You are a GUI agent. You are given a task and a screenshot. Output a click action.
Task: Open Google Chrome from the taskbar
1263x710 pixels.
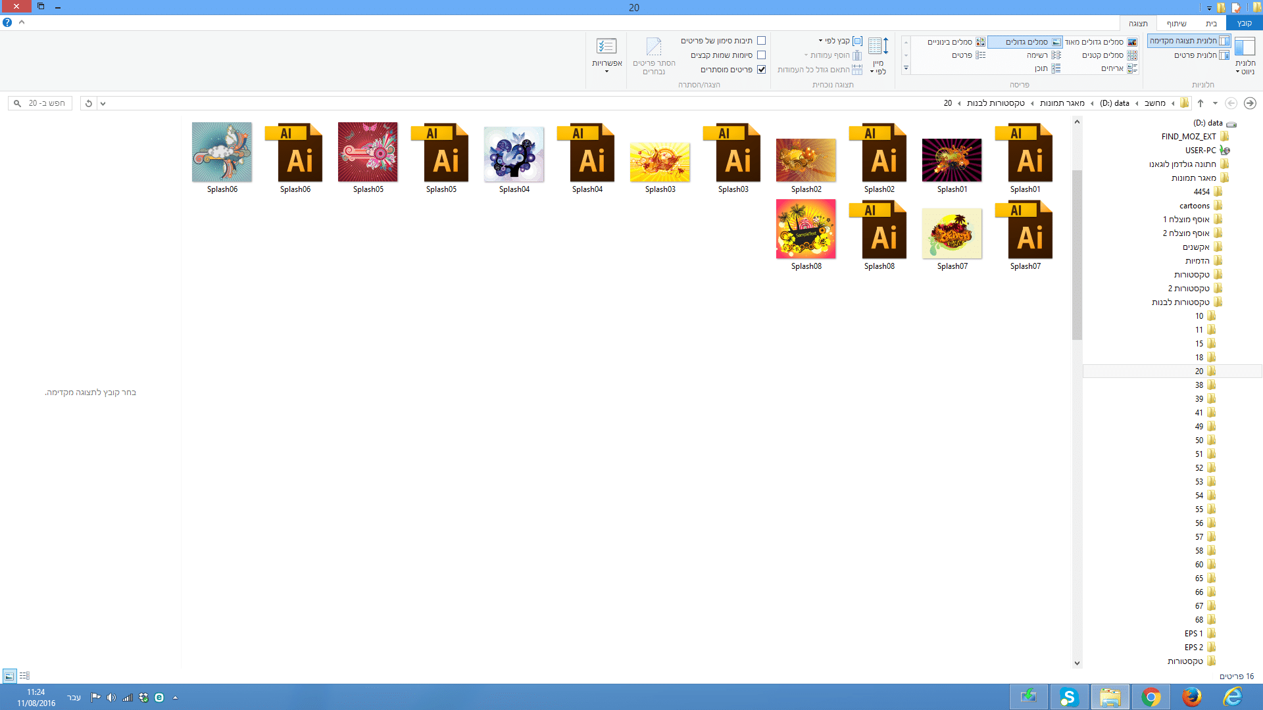[x=1151, y=697]
